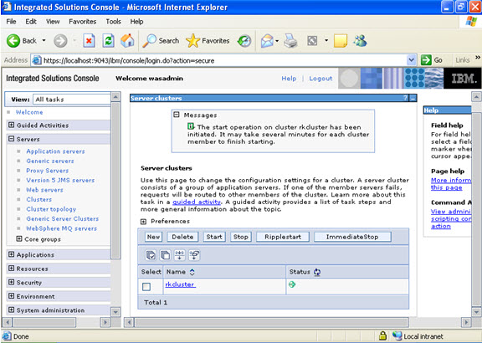
Task: Expand the Applications section
Action: coord(12,254)
